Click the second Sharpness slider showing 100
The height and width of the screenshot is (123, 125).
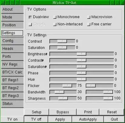click(x=100, y=98)
